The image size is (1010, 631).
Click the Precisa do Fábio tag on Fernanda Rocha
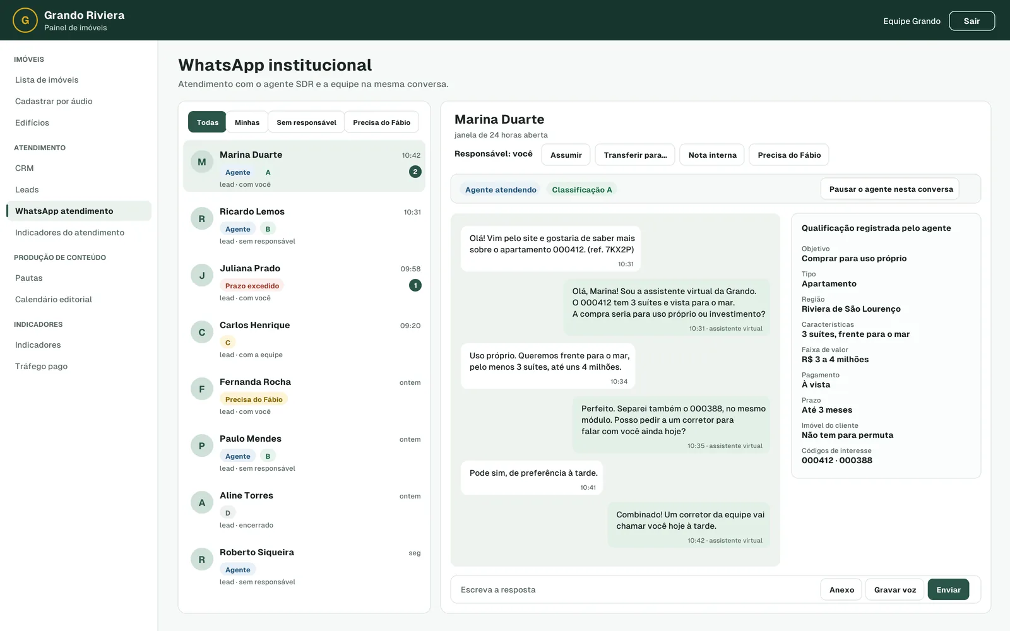coord(254,399)
